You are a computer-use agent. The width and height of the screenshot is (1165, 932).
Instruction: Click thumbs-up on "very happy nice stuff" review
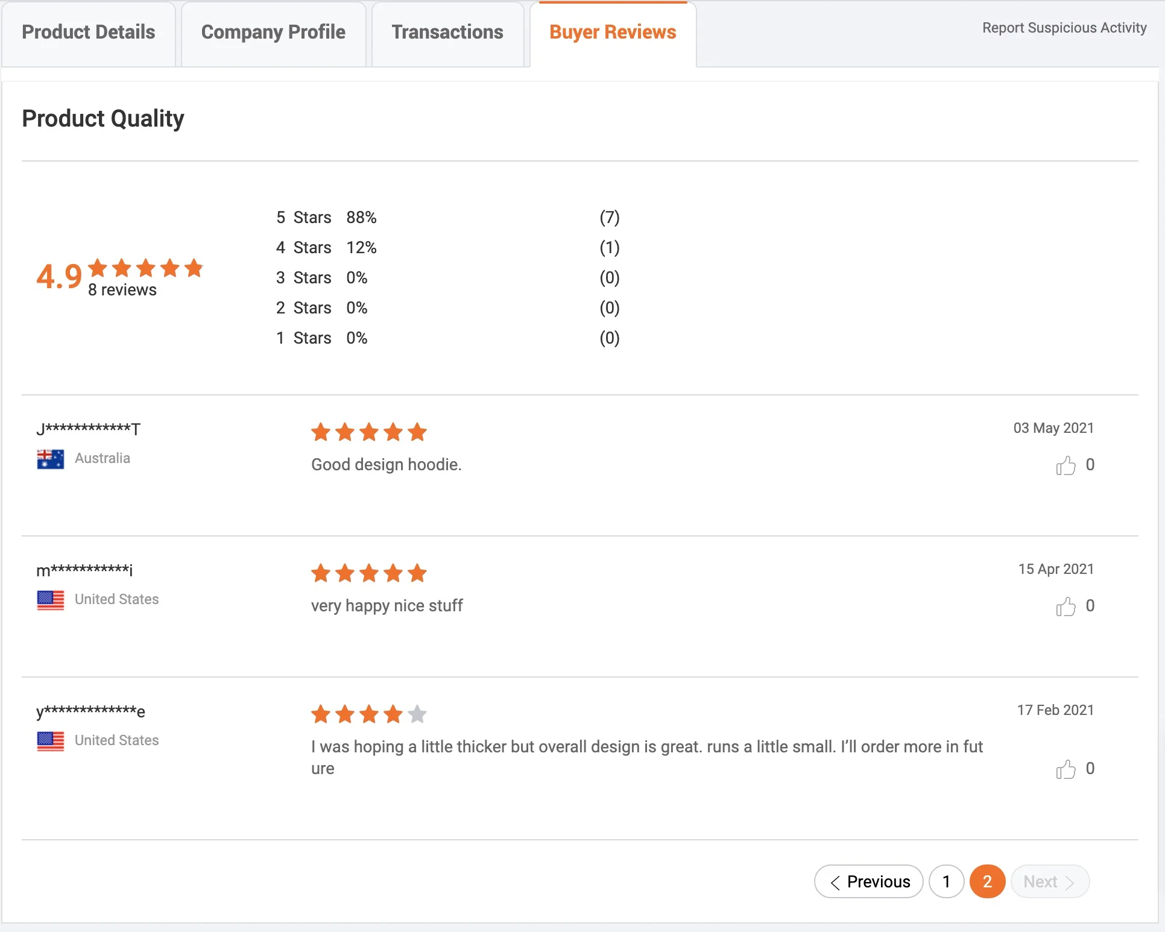coord(1066,606)
